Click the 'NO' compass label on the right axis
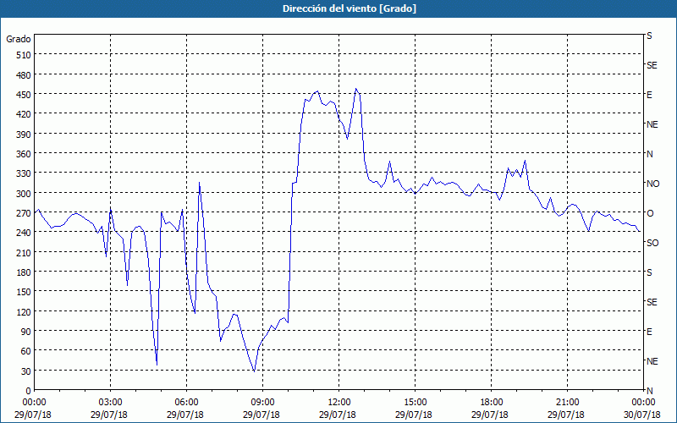This screenshot has height=423, width=677. (652, 184)
